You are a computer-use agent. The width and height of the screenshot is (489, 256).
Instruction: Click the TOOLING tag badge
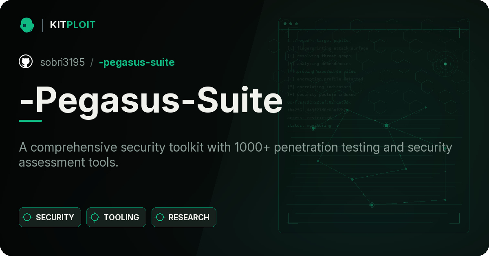116,217
